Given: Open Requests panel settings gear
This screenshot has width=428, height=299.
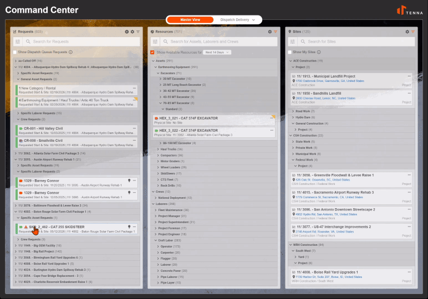Looking at the screenshot, I should pyautogui.click(x=133, y=32).
